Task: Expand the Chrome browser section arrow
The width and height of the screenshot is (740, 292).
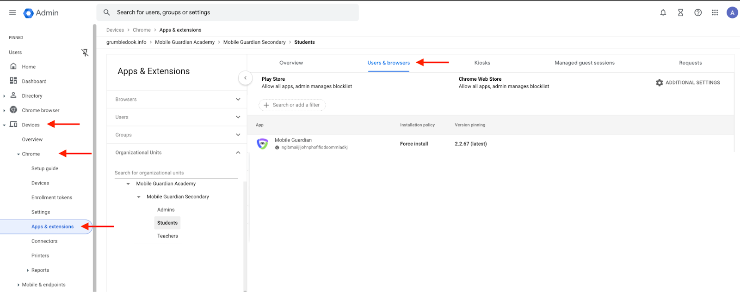Action: pos(4,110)
